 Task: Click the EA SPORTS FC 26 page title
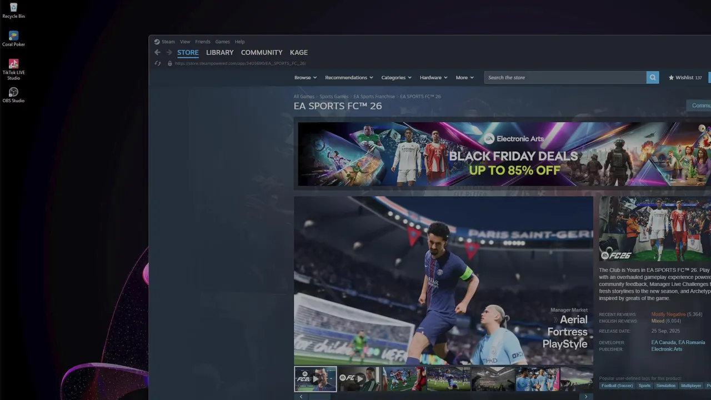338,106
